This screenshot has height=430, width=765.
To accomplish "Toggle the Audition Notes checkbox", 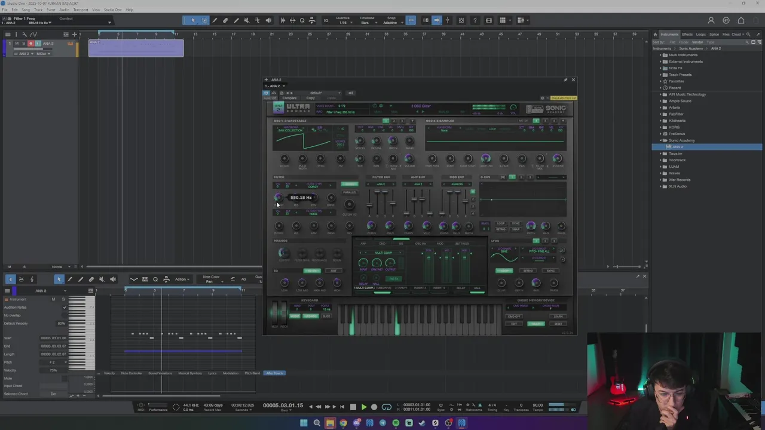I will (x=65, y=307).
